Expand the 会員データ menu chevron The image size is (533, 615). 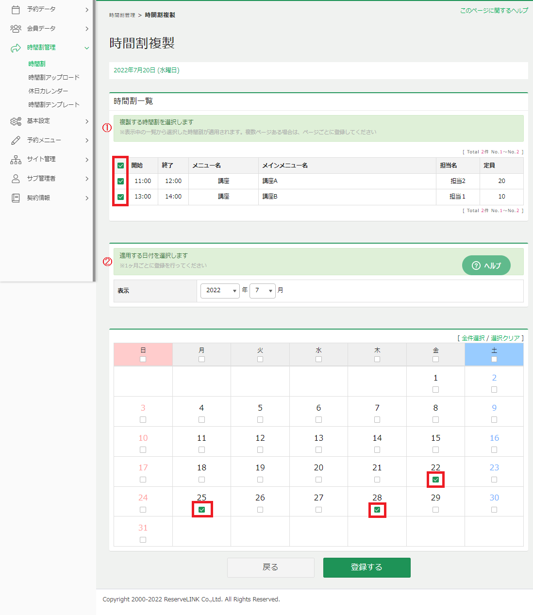click(x=87, y=29)
